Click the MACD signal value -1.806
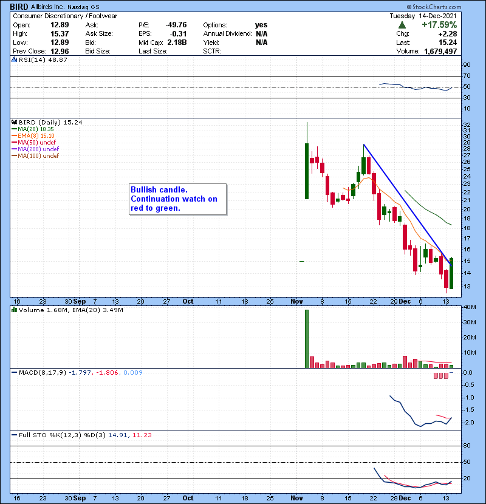The width and height of the screenshot is (486, 504). [107, 372]
